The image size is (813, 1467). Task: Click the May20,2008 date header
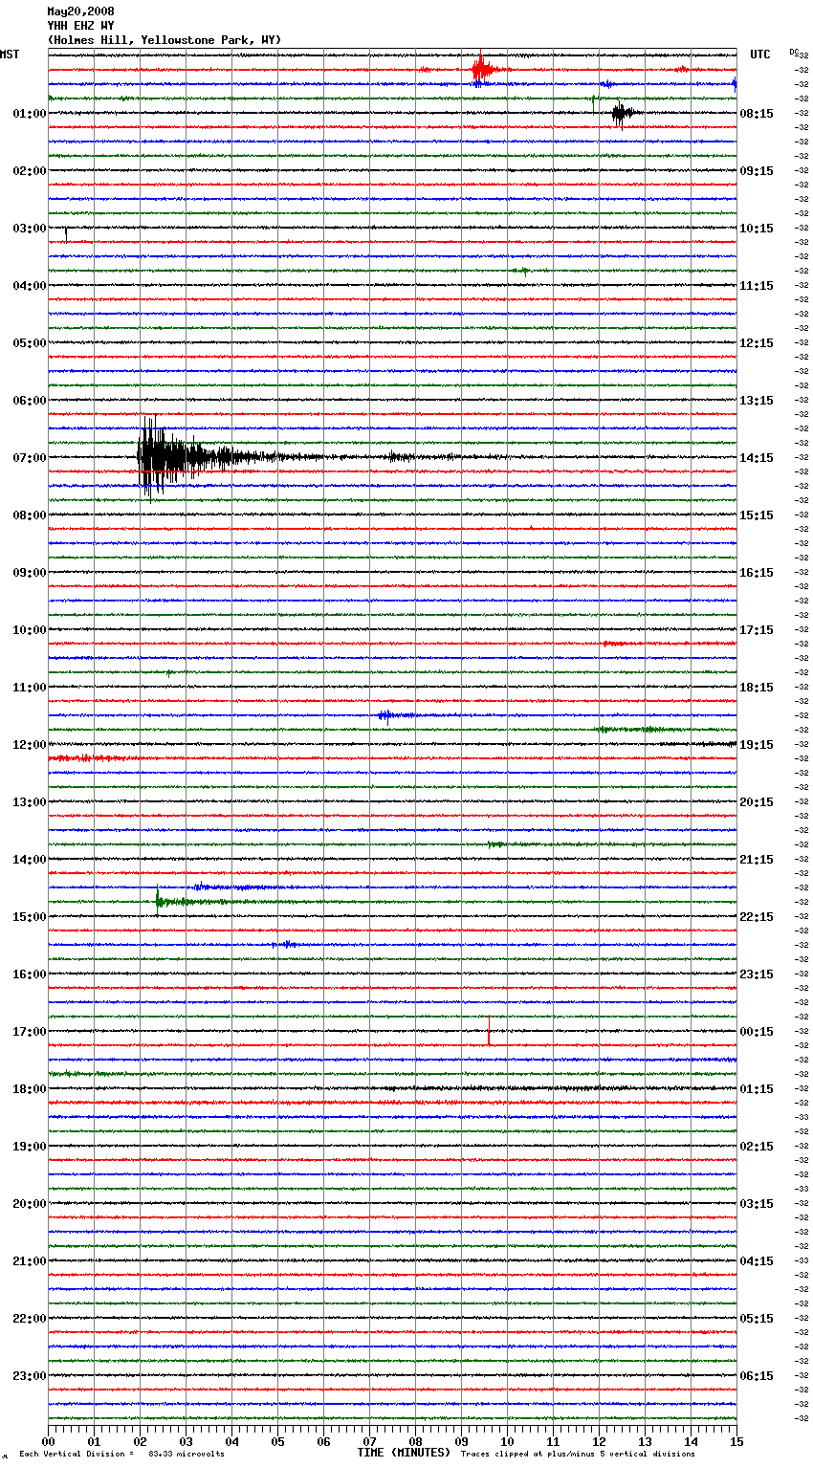point(80,11)
